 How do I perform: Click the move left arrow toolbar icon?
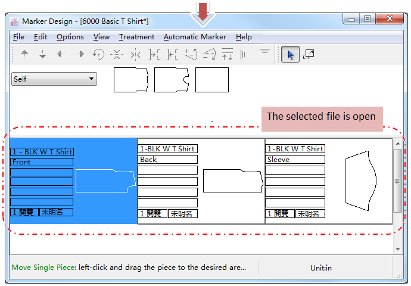tap(61, 55)
